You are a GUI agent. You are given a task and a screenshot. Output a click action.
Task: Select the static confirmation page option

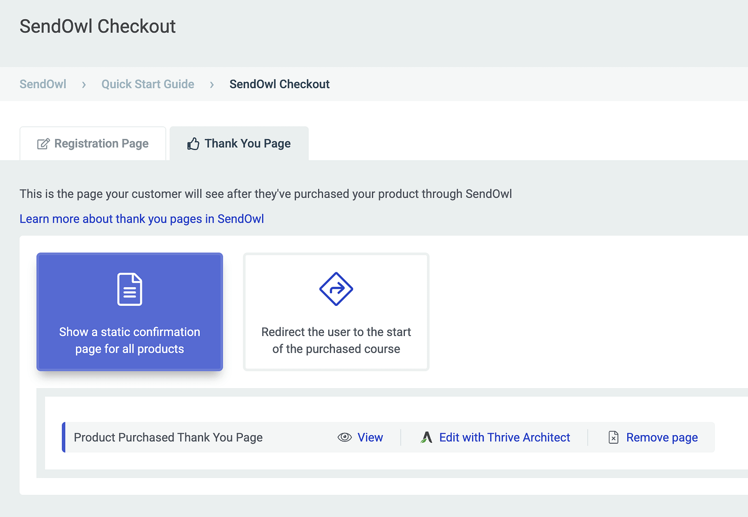129,312
